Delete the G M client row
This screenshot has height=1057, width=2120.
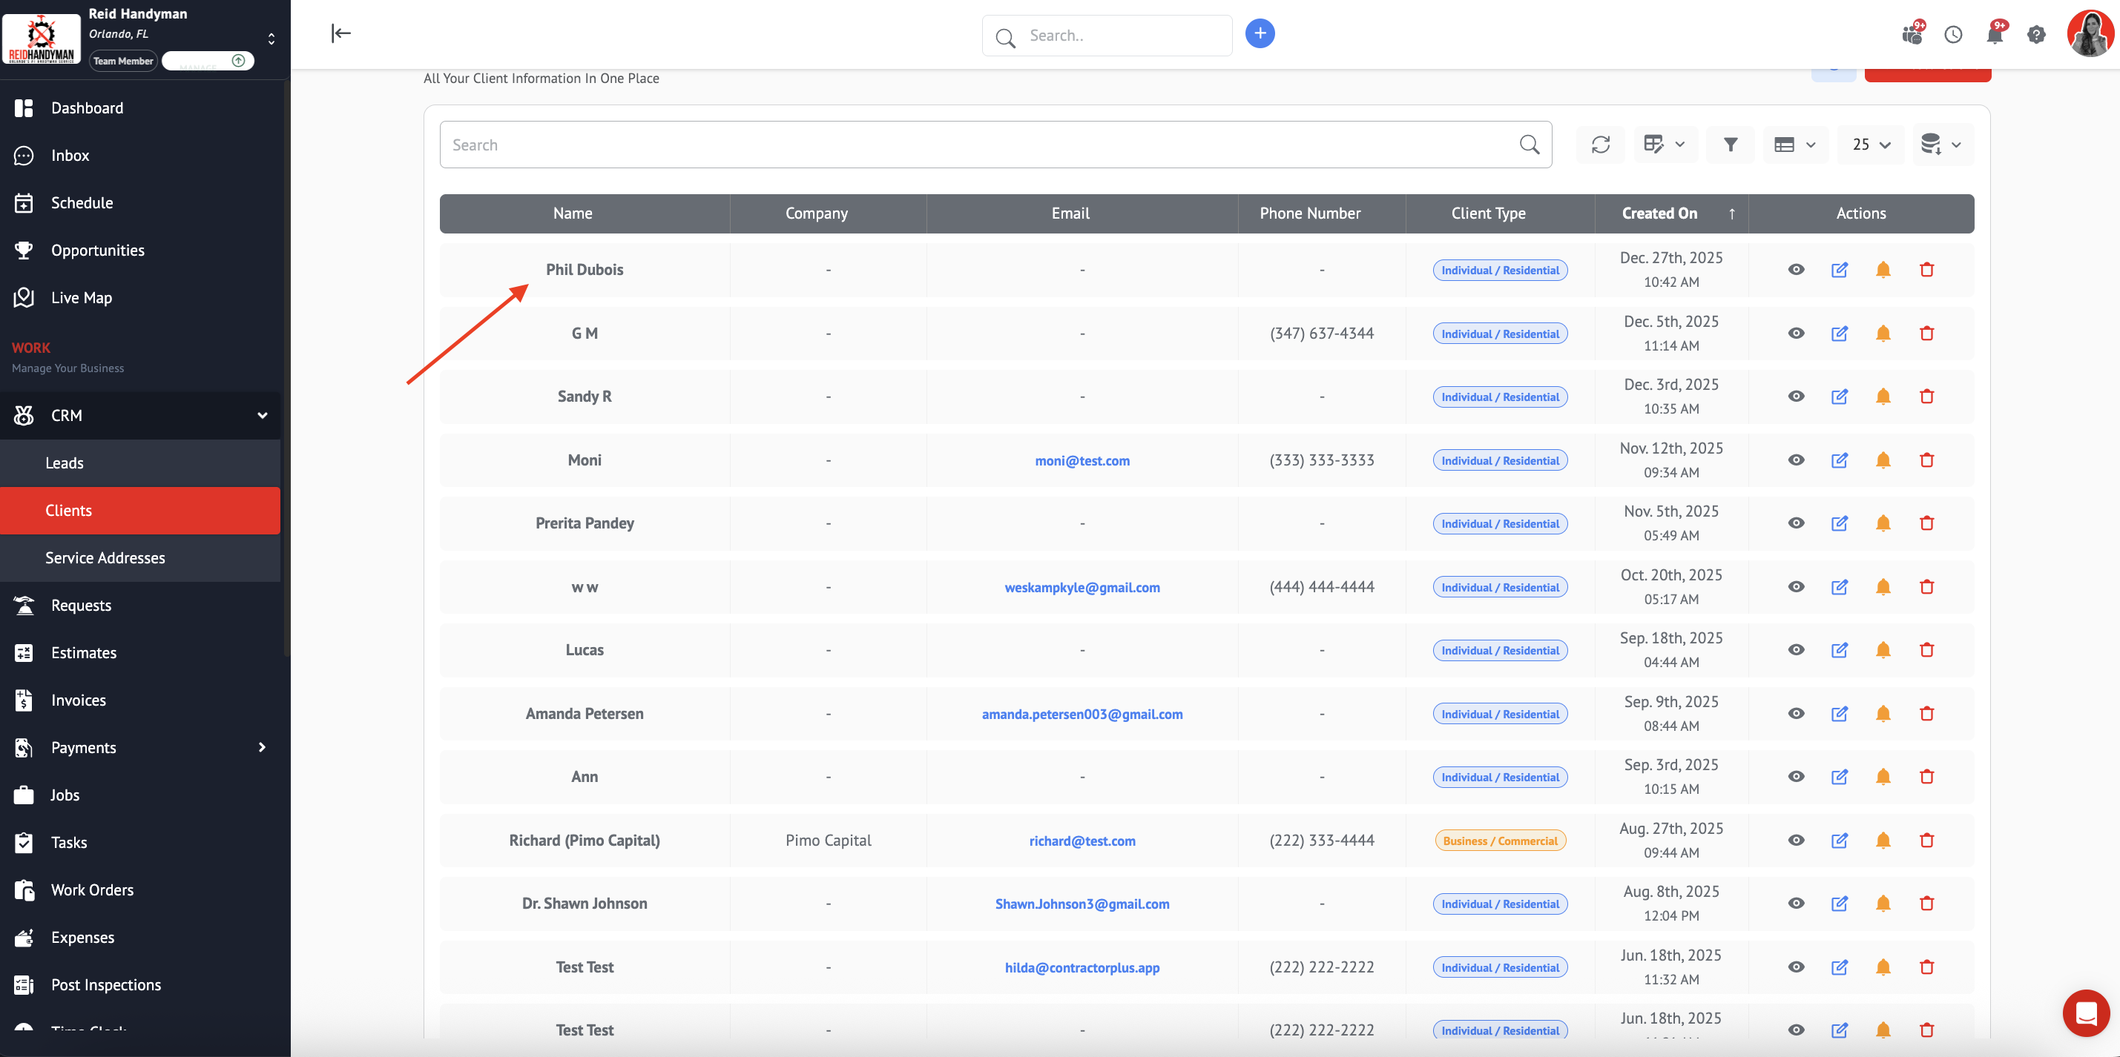(x=1926, y=333)
